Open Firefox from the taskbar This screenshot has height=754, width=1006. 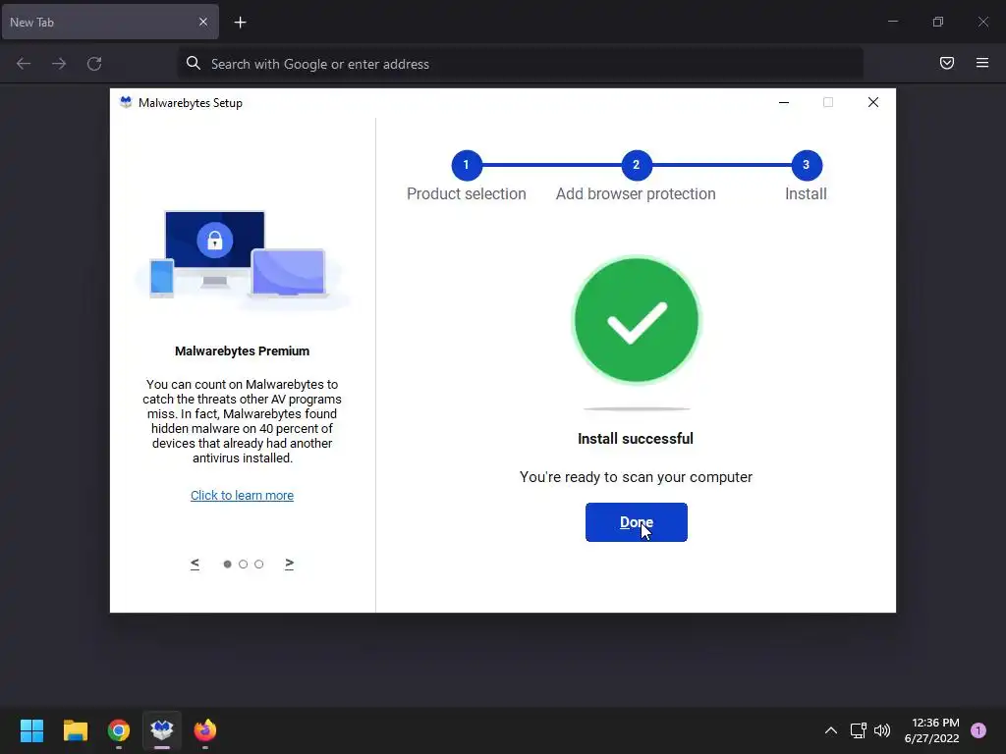pyautogui.click(x=205, y=730)
